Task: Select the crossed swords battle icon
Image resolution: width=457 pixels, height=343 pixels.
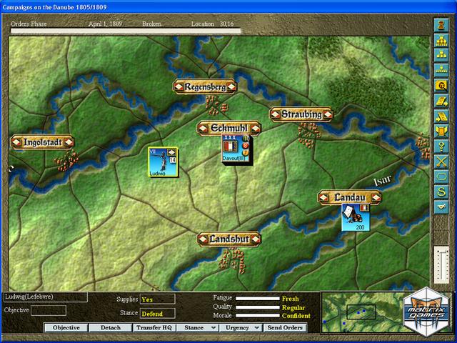Action: coord(441,161)
